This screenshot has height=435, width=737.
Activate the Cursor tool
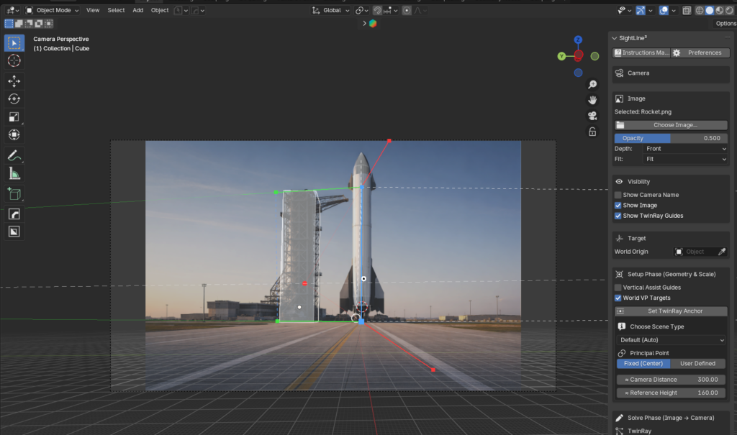click(x=14, y=61)
